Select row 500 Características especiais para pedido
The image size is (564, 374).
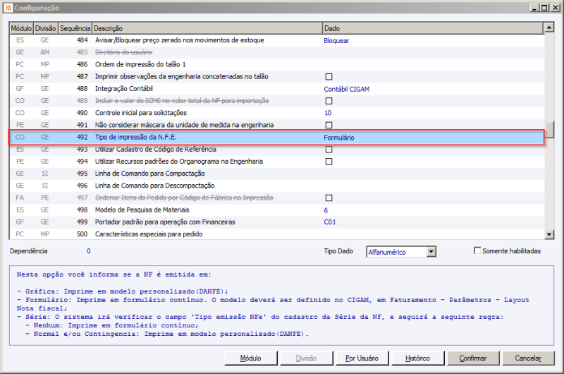276,234
